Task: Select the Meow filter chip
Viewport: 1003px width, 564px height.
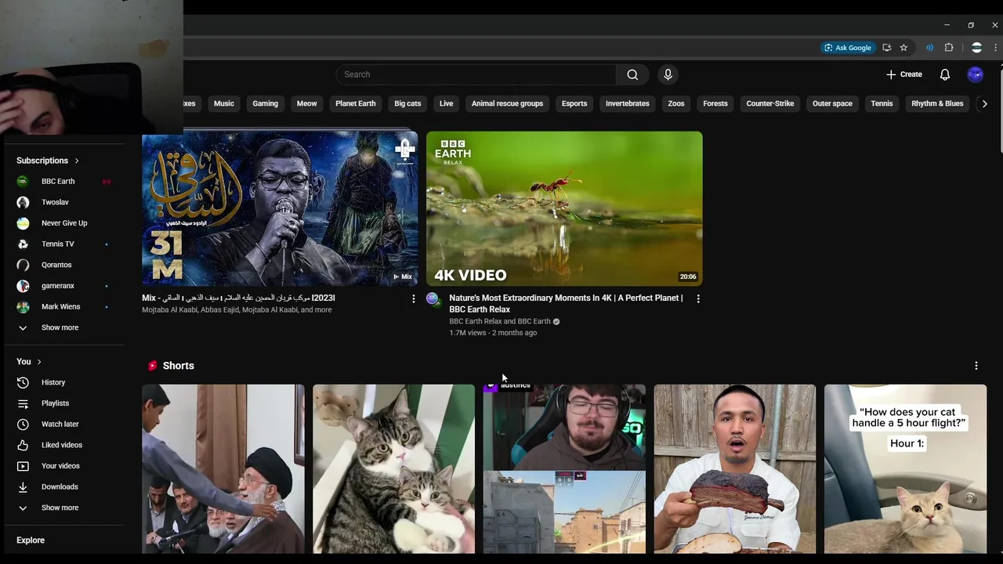Action: pos(306,103)
